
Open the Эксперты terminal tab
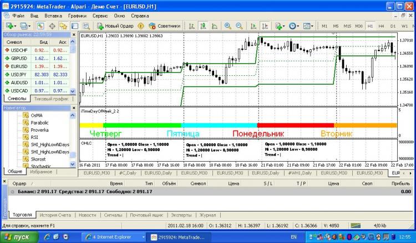(181, 215)
